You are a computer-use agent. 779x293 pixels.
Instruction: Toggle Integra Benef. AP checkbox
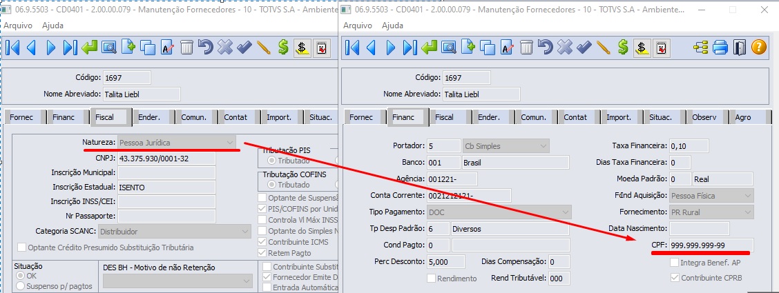(x=675, y=262)
